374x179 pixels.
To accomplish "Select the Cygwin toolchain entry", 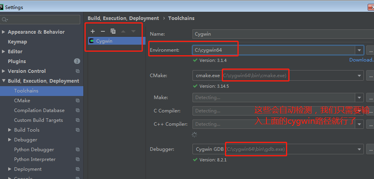I will click(104, 41).
